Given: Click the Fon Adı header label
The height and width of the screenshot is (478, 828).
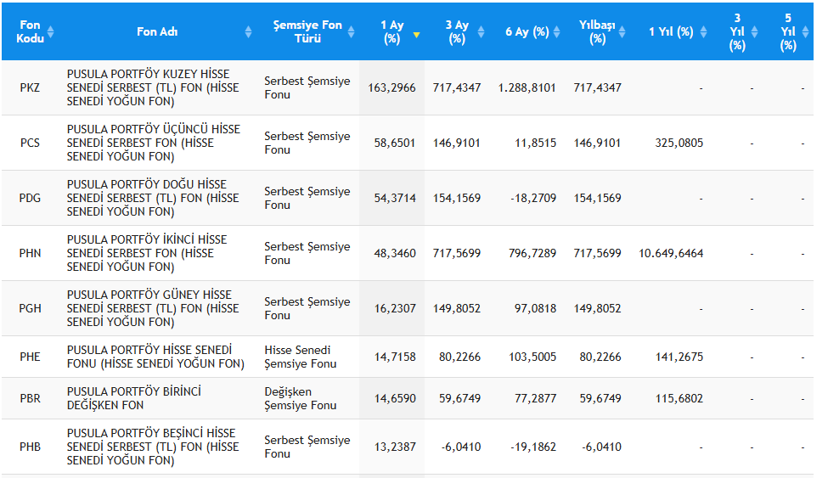Looking at the screenshot, I should (x=157, y=31).
